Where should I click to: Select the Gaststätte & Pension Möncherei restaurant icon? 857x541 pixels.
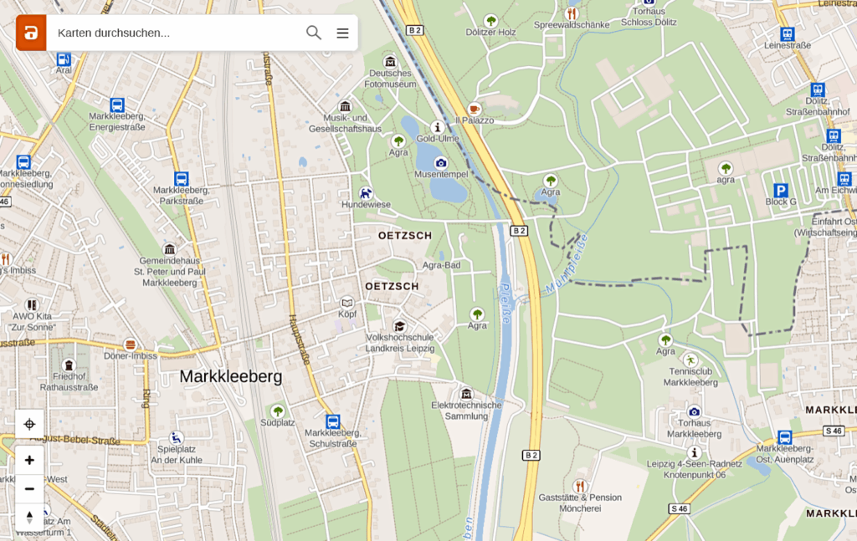[x=580, y=485]
